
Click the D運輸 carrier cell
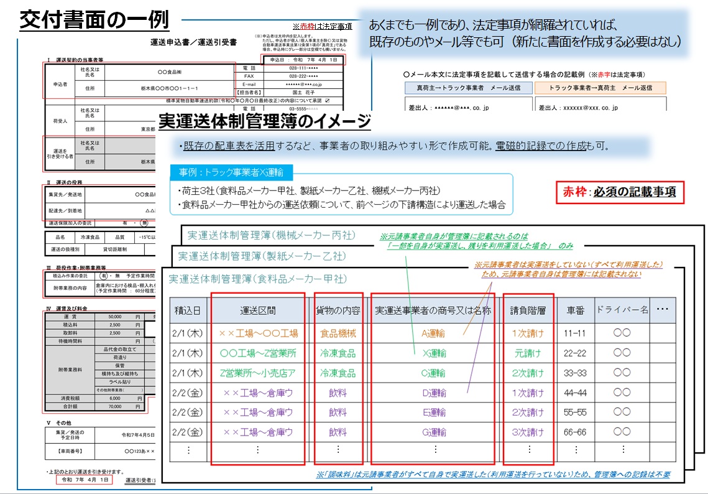pos(434,393)
